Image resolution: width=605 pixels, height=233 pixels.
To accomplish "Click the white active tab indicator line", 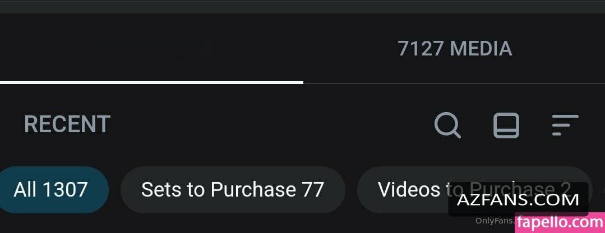I will point(151,82).
